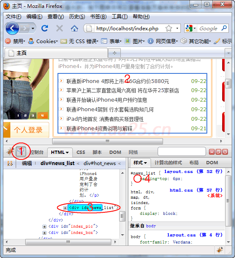Expand the div id news_list node
Screen dimensions: 235x258
click(x=65, y=208)
